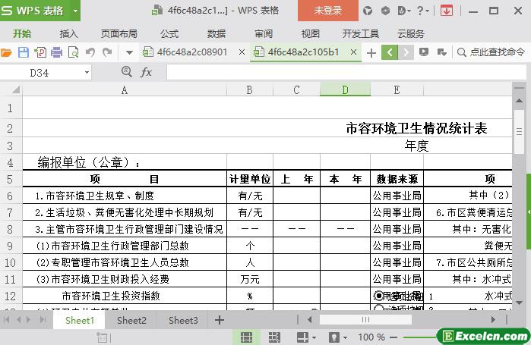Viewport: 531px width, 345px height.
Task: Open freeze pane view dropdown in status bar
Action: click(x=314, y=337)
